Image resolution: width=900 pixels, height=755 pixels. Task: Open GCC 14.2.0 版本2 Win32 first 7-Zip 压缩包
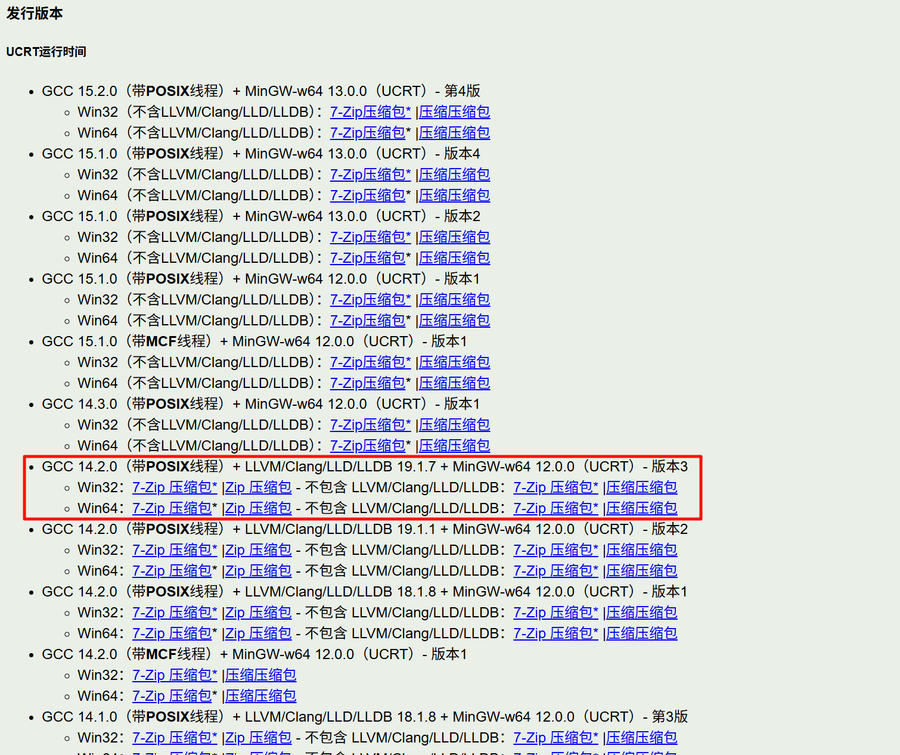tap(175, 550)
